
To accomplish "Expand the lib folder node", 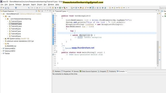I will 4,44.
